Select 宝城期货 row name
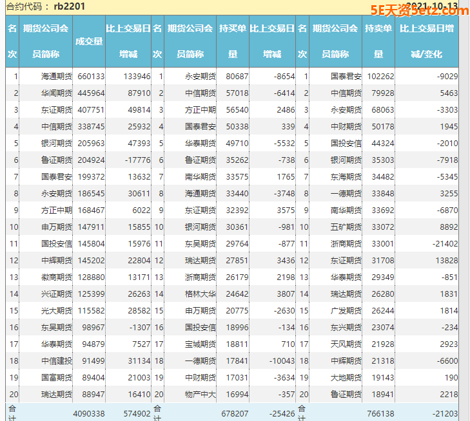The width and height of the screenshot is (470, 421). [201, 344]
